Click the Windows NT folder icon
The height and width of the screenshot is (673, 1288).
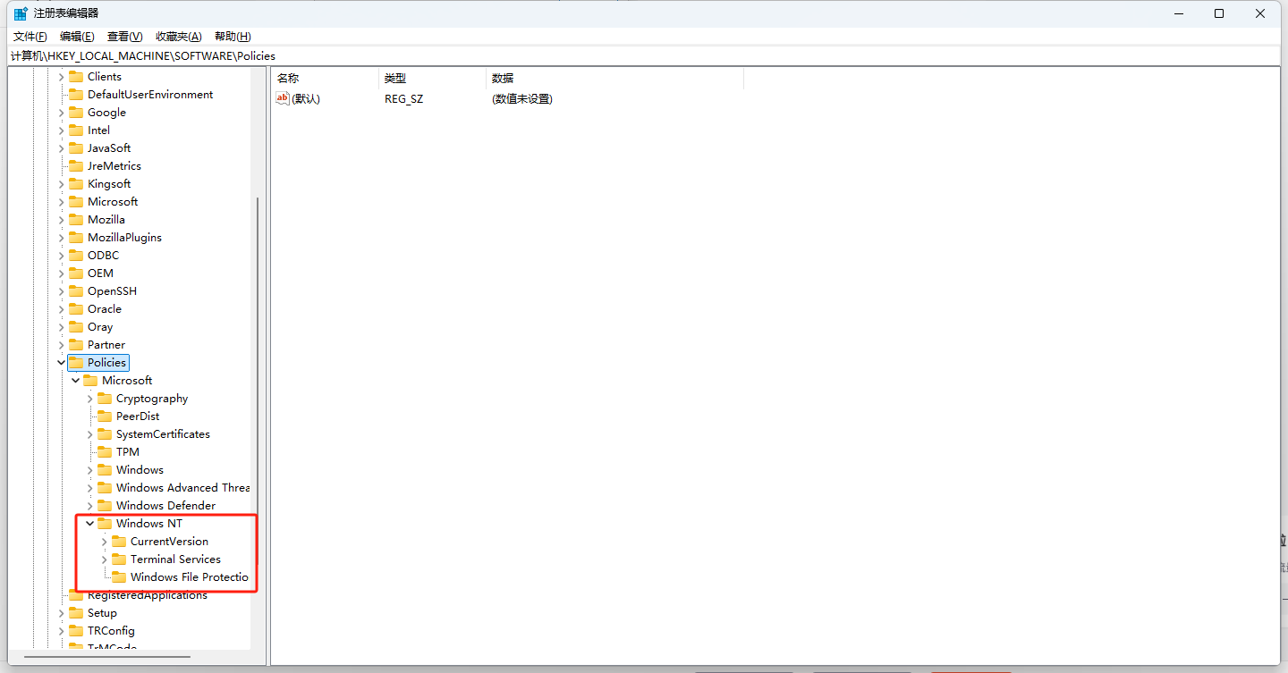tap(105, 524)
